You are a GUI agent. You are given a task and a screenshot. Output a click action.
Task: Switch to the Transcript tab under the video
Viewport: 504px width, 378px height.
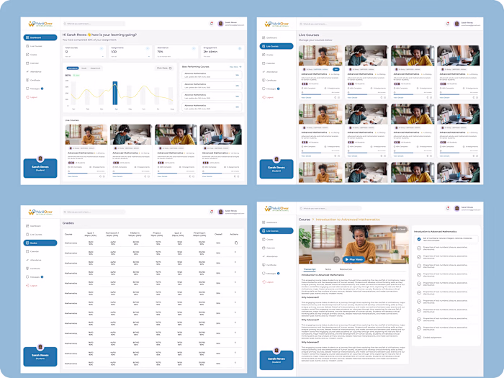310,269
